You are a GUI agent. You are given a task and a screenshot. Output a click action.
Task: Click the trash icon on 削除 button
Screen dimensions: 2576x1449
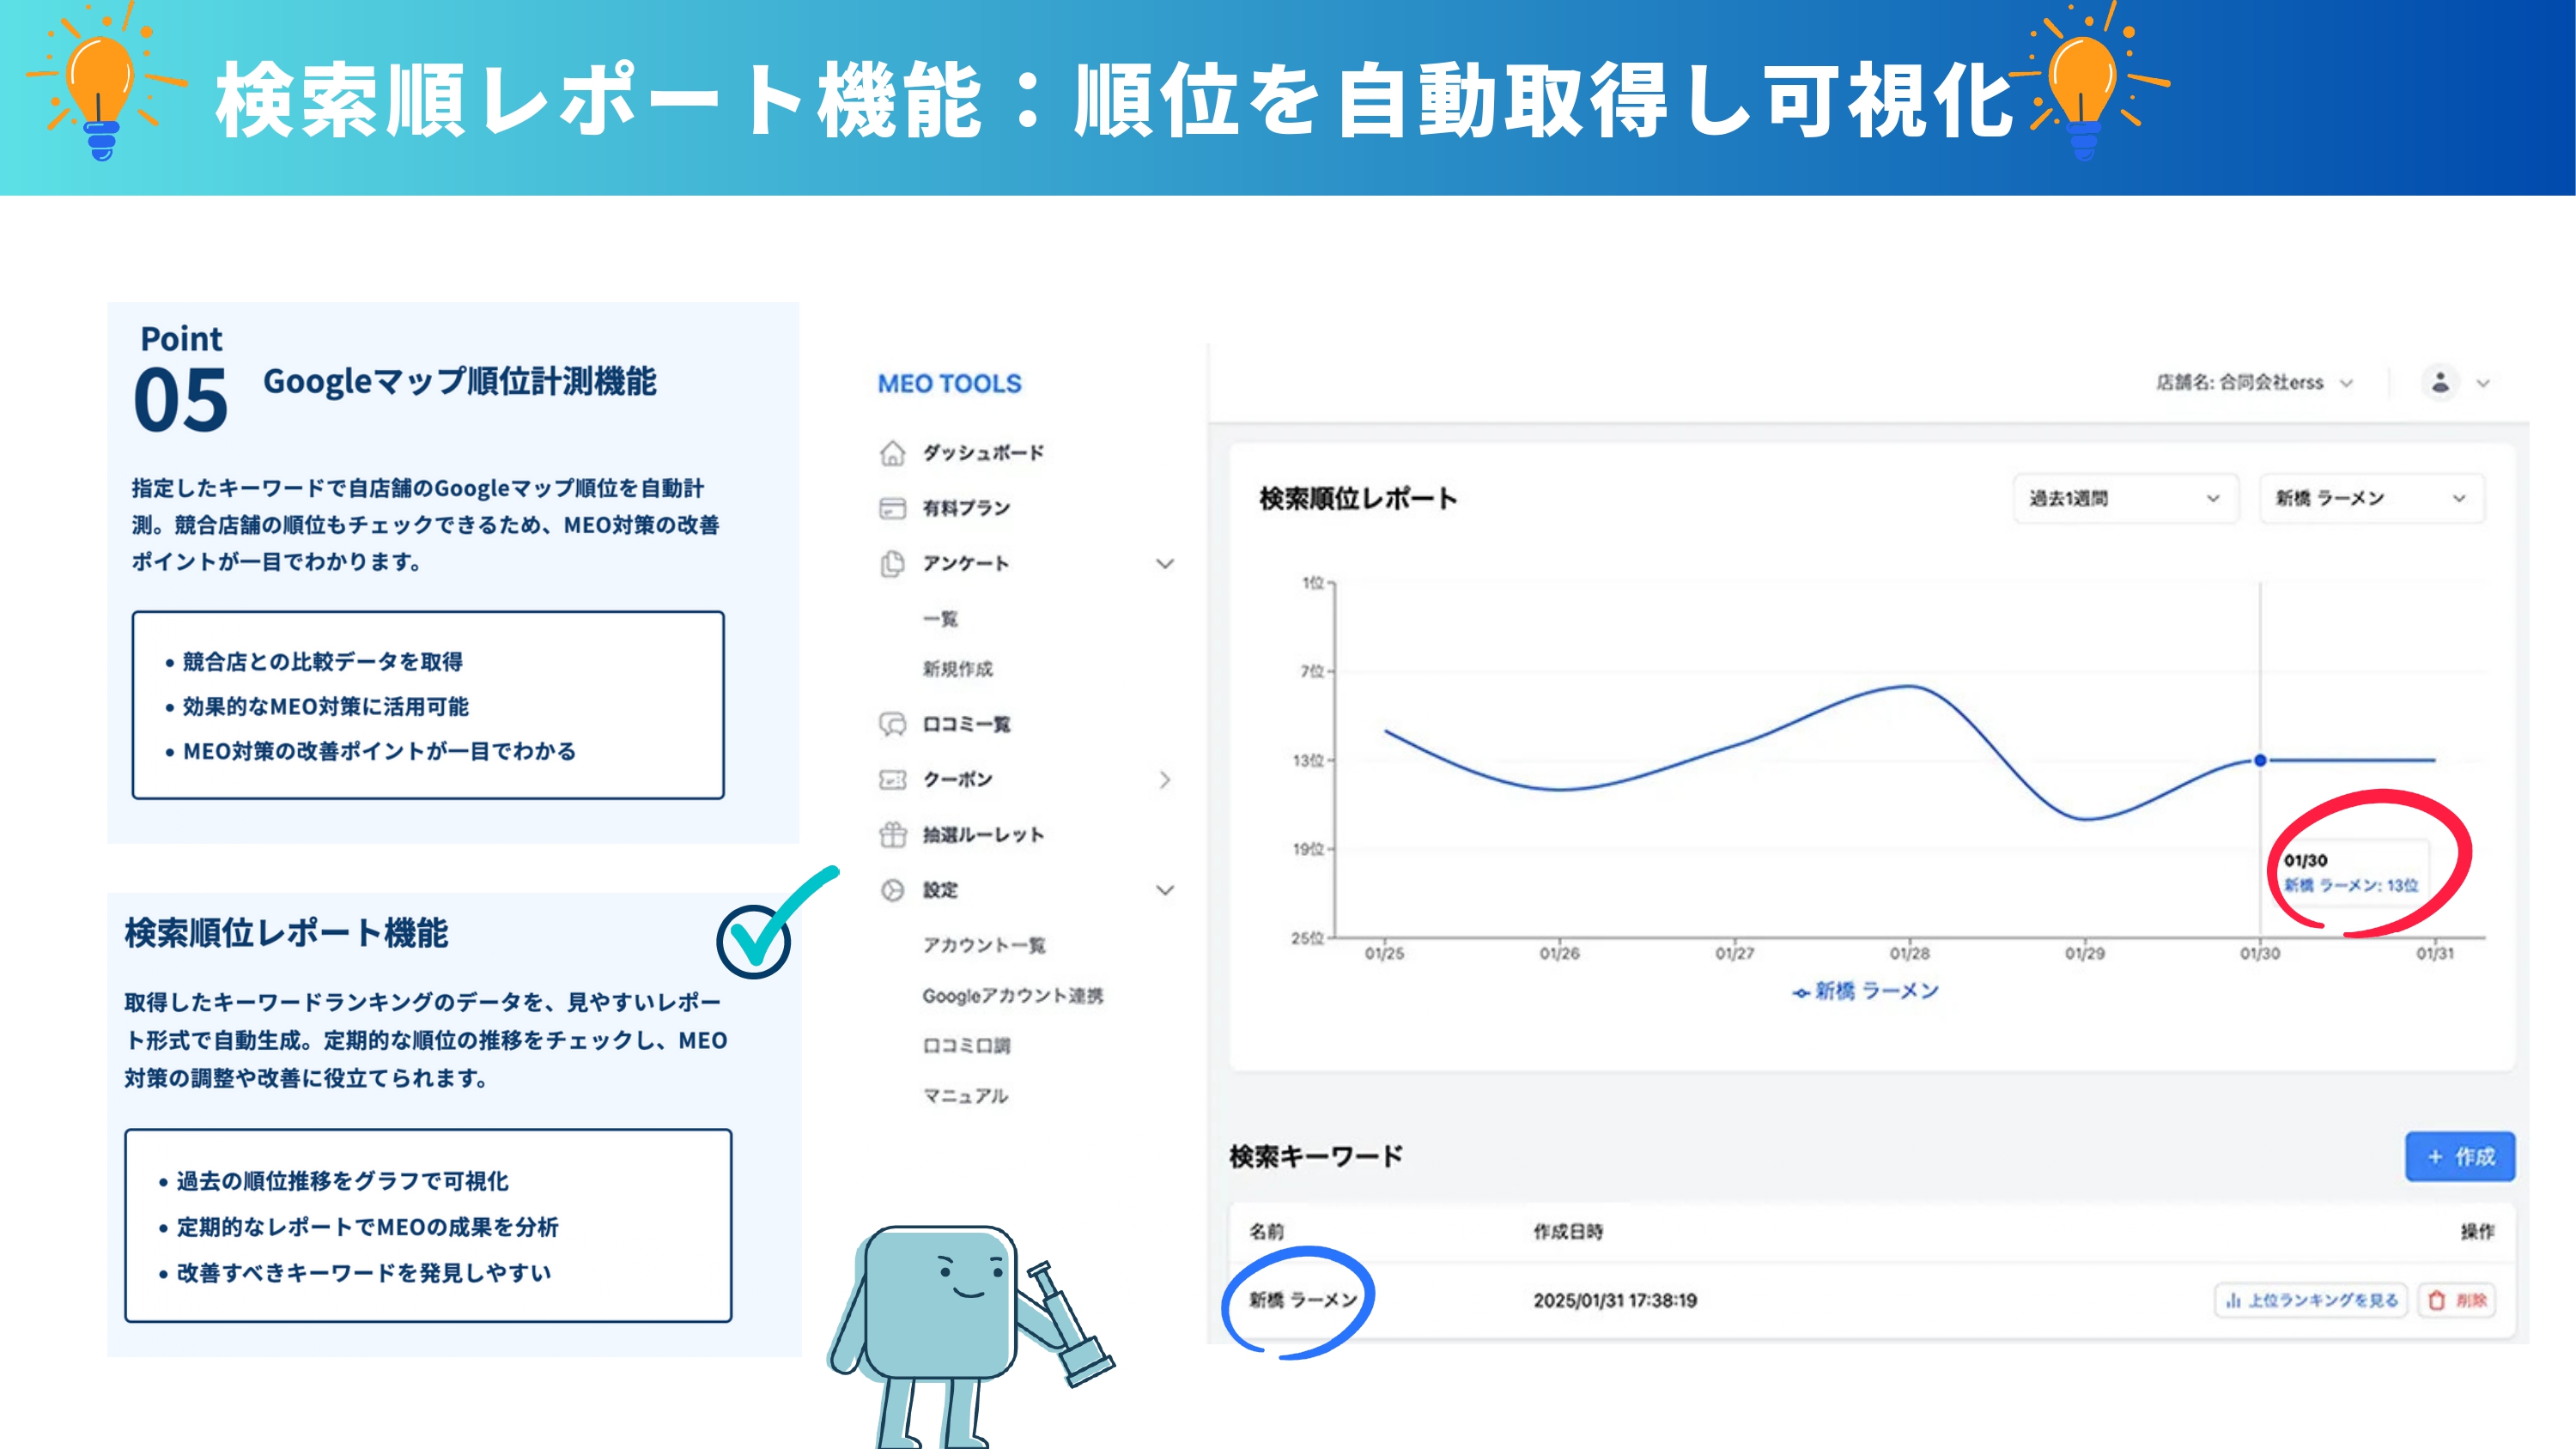pyautogui.click(x=2436, y=1300)
